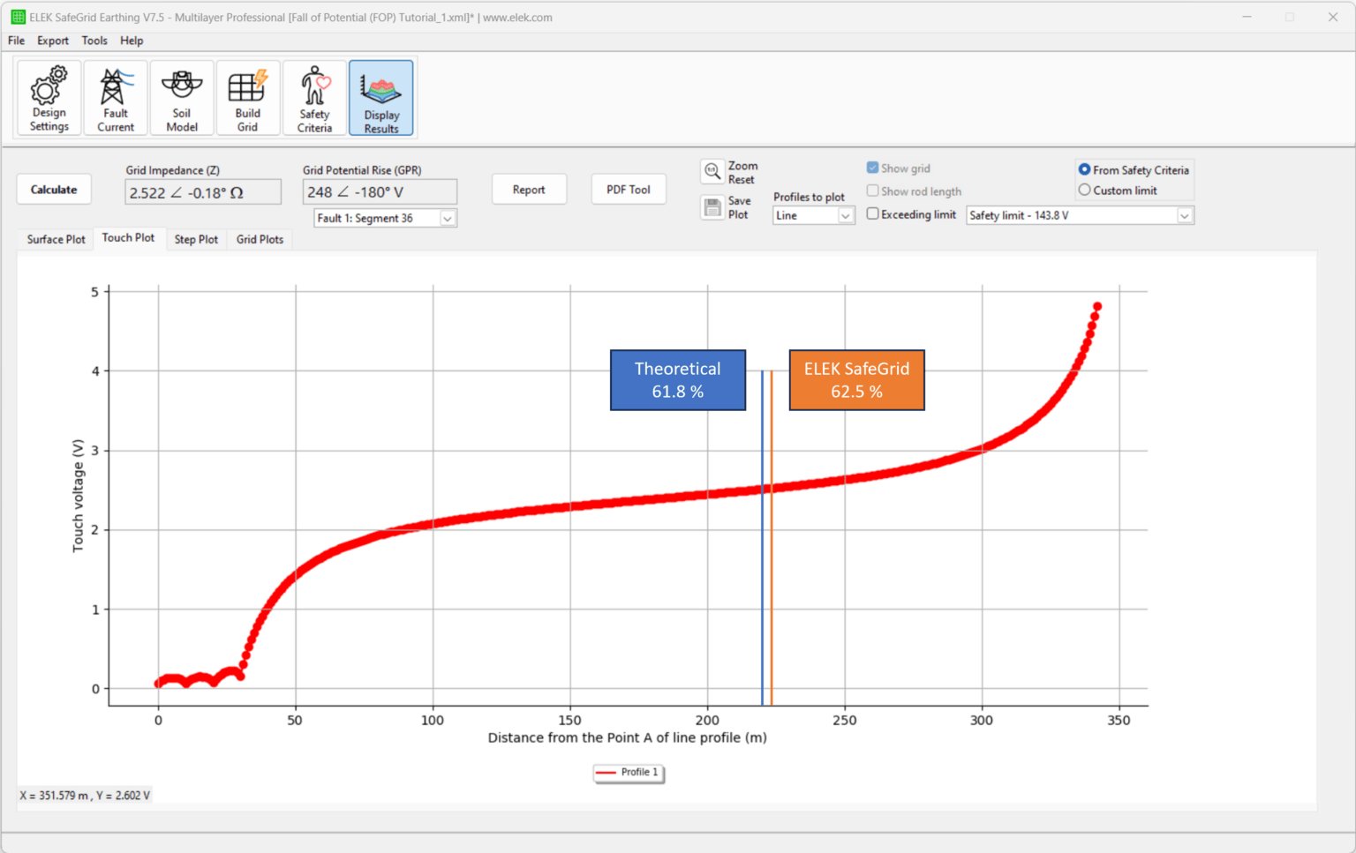Open the Safety Criteria settings
Screen dimensions: 1356x853
tap(314, 97)
